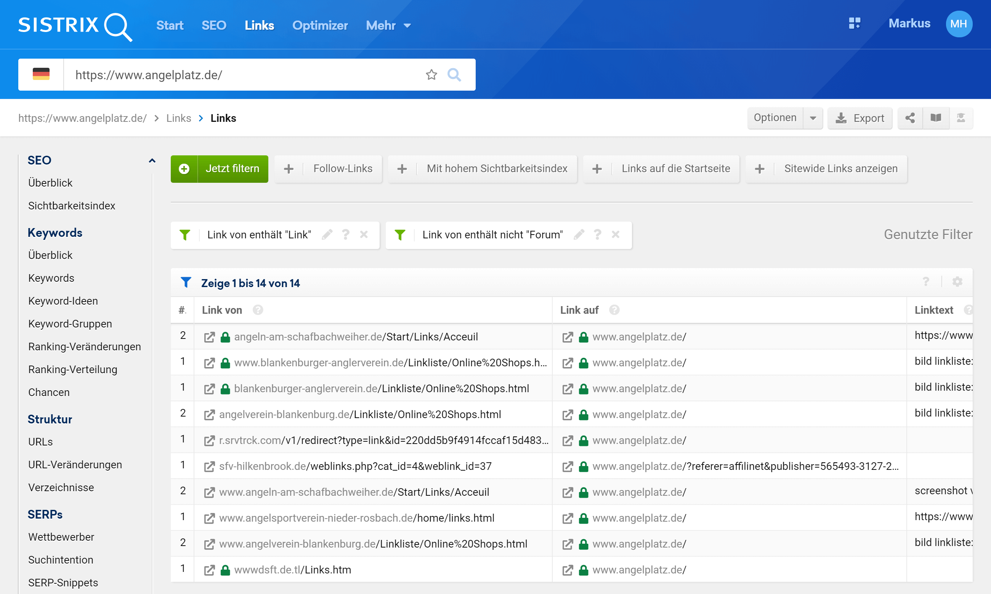Open table settings gear icon
Screen dimensions: 991x594
click(957, 282)
